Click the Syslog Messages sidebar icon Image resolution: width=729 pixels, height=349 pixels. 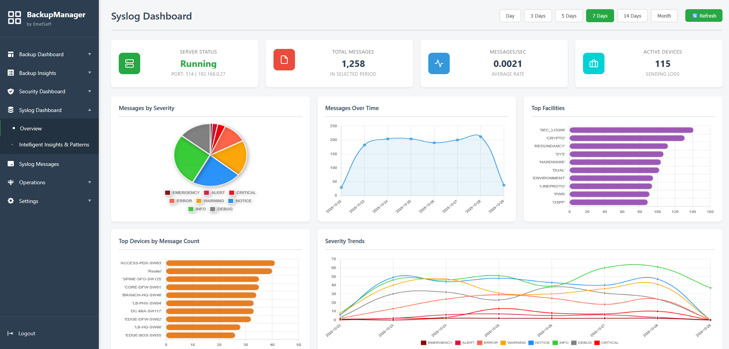click(x=11, y=164)
